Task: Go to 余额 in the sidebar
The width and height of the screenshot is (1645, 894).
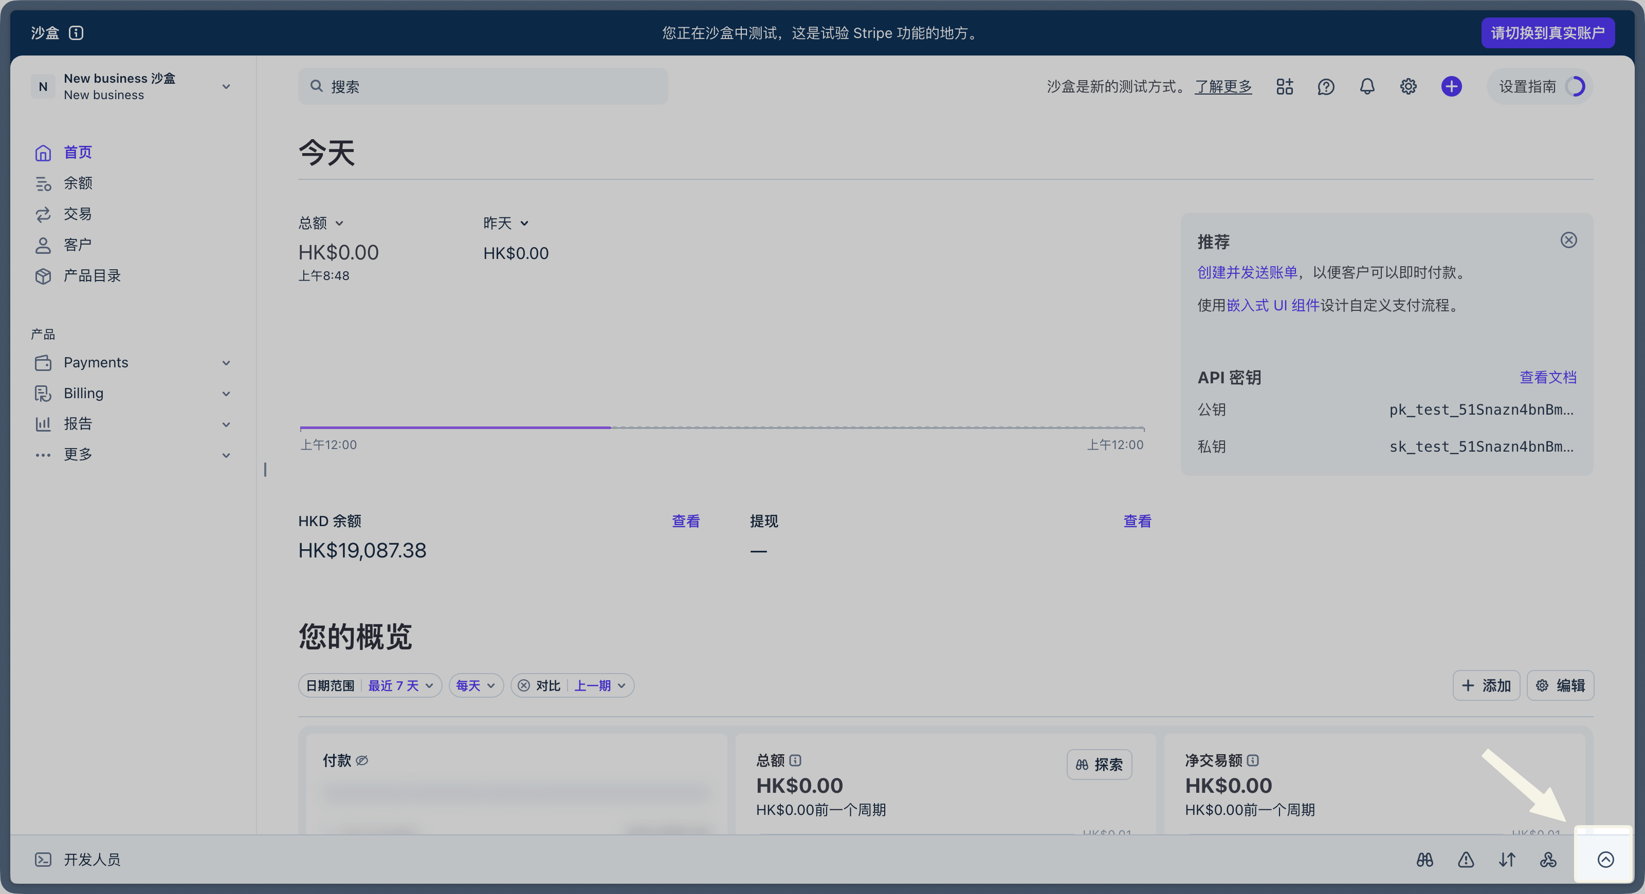Action: click(78, 183)
